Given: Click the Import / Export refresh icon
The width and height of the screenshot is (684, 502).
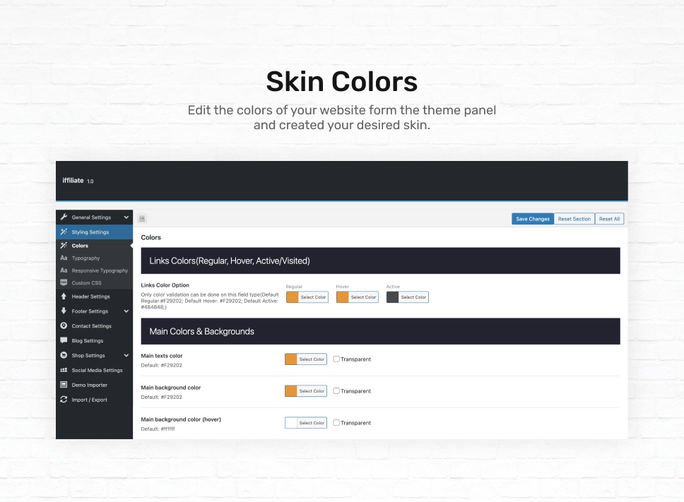Looking at the screenshot, I should pyautogui.click(x=64, y=400).
